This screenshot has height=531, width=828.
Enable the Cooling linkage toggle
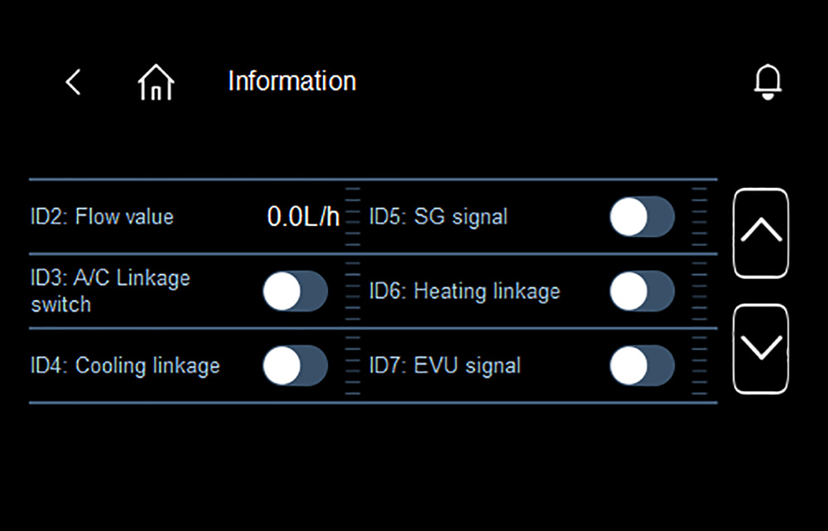[295, 365]
